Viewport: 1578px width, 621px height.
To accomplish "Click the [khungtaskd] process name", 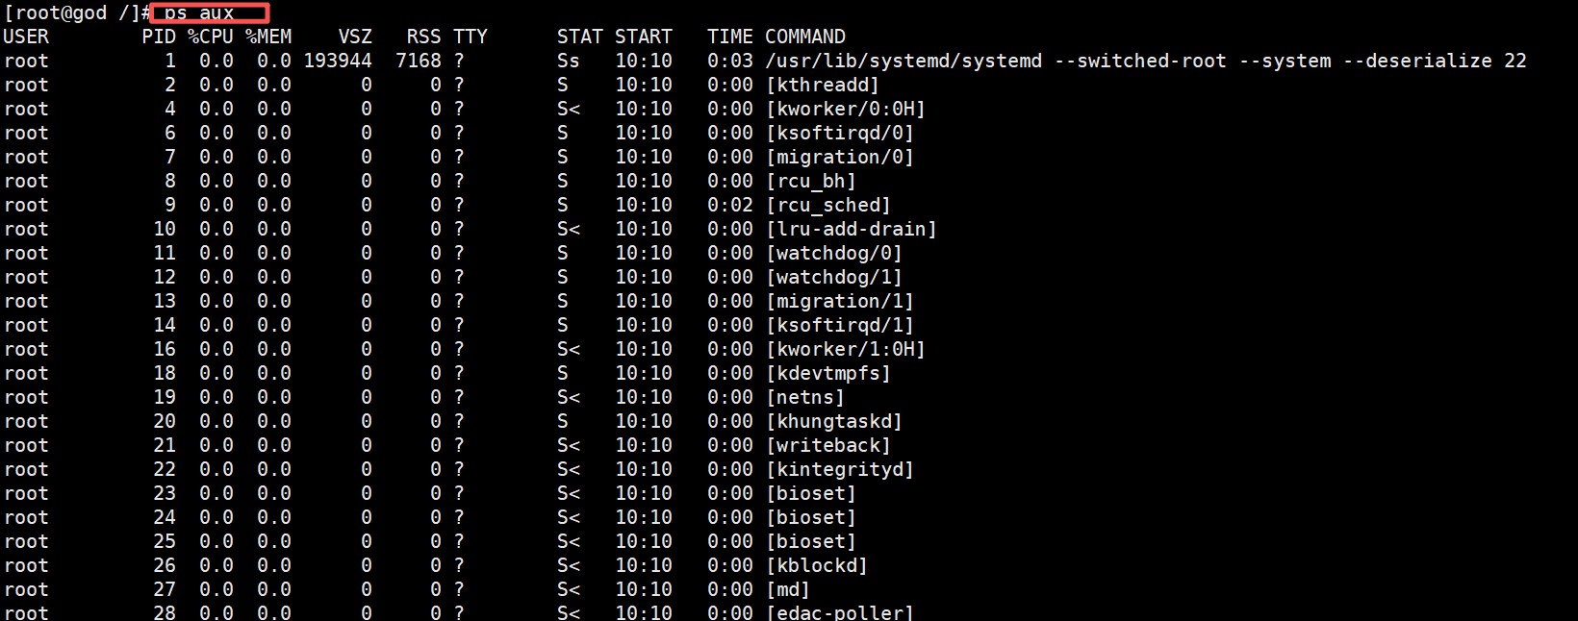I will tap(834, 421).
